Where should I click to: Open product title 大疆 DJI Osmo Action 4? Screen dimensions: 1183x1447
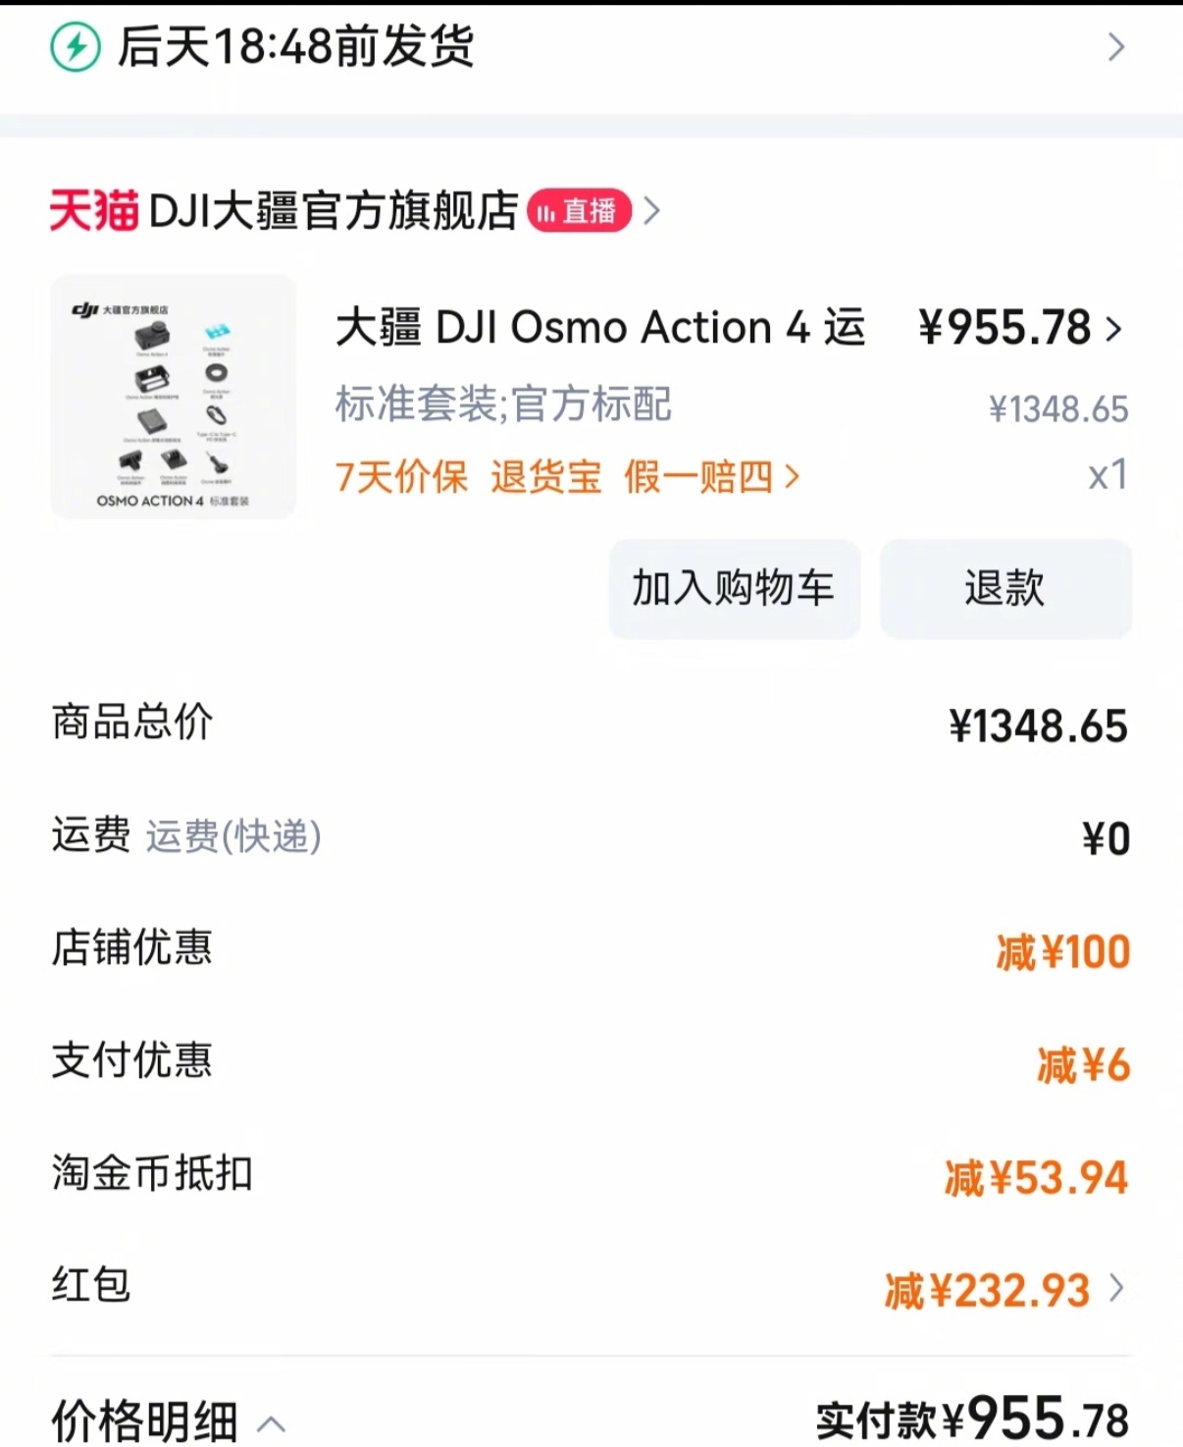(x=599, y=328)
